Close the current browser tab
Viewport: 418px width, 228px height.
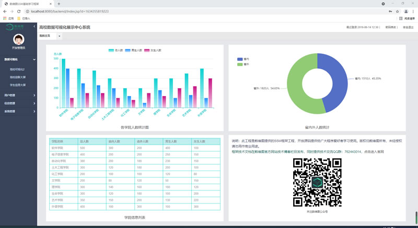(51, 4)
